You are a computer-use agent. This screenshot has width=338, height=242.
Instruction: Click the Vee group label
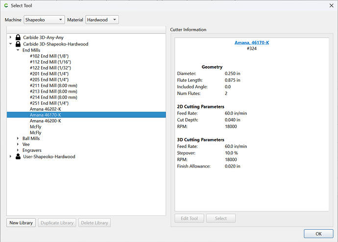click(26, 145)
